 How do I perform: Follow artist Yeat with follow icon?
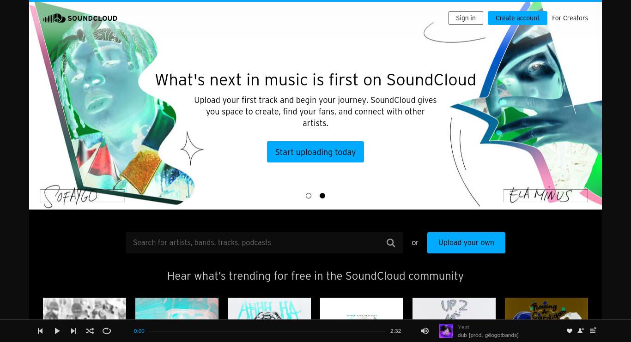coord(581,330)
